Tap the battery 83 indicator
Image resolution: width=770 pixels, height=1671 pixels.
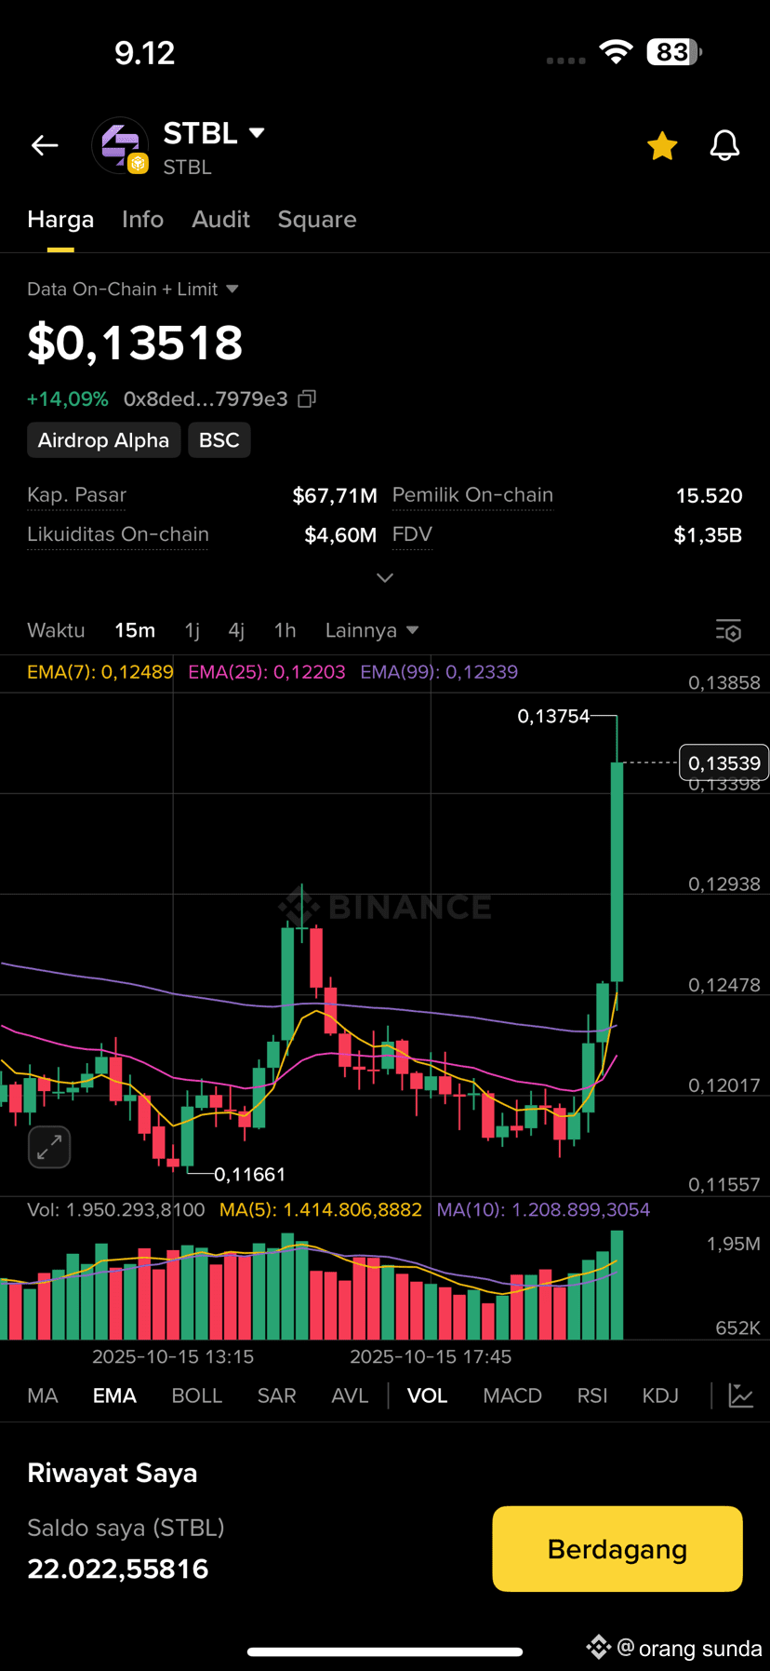(x=674, y=52)
